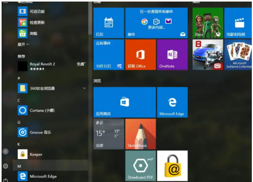
Task: Expand the 展开 list
Action: (23, 44)
